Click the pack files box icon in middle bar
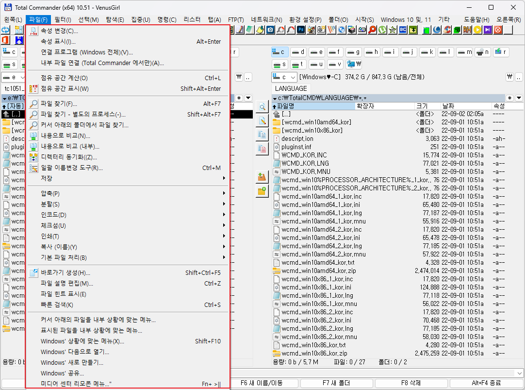The height and width of the screenshot is (390, 525). [x=262, y=177]
